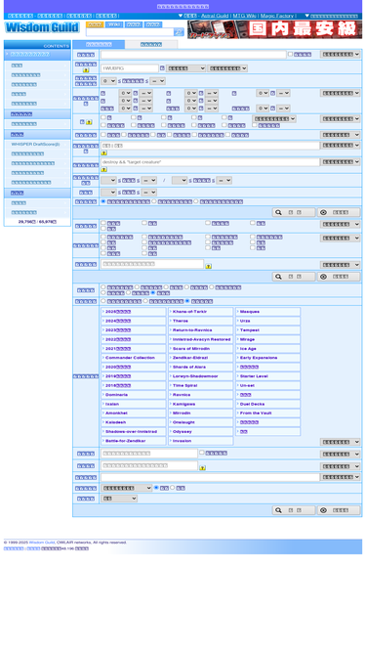Focus the HWUBRG color input field
366x652 pixels.
pyautogui.click(x=130, y=68)
